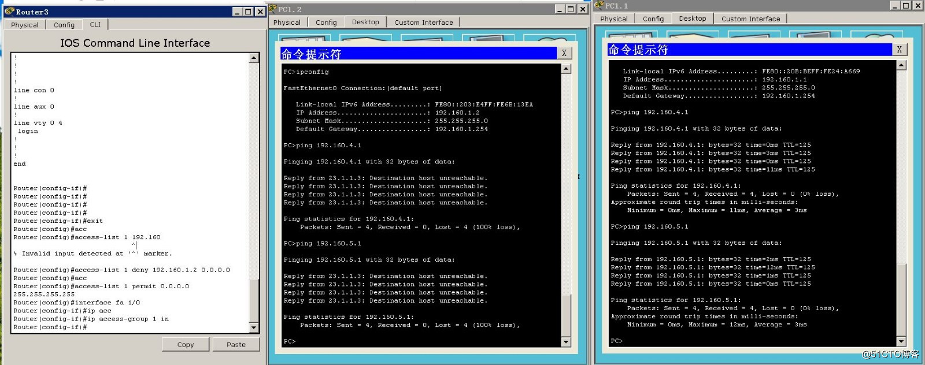Viewport: 925px width, 365px height.
Task: Click Router3 window title icon
Action: [x=9, y=12]
